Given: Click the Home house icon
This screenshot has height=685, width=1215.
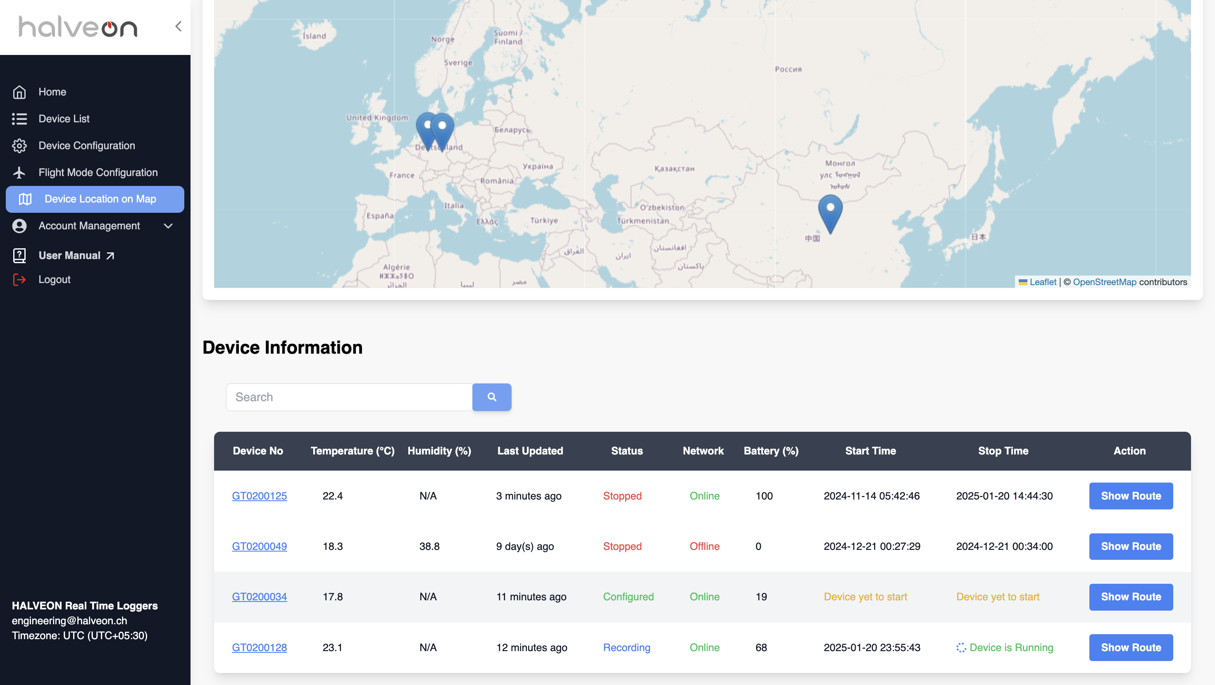Looking at the screenshot, I should tap(19, 92).
